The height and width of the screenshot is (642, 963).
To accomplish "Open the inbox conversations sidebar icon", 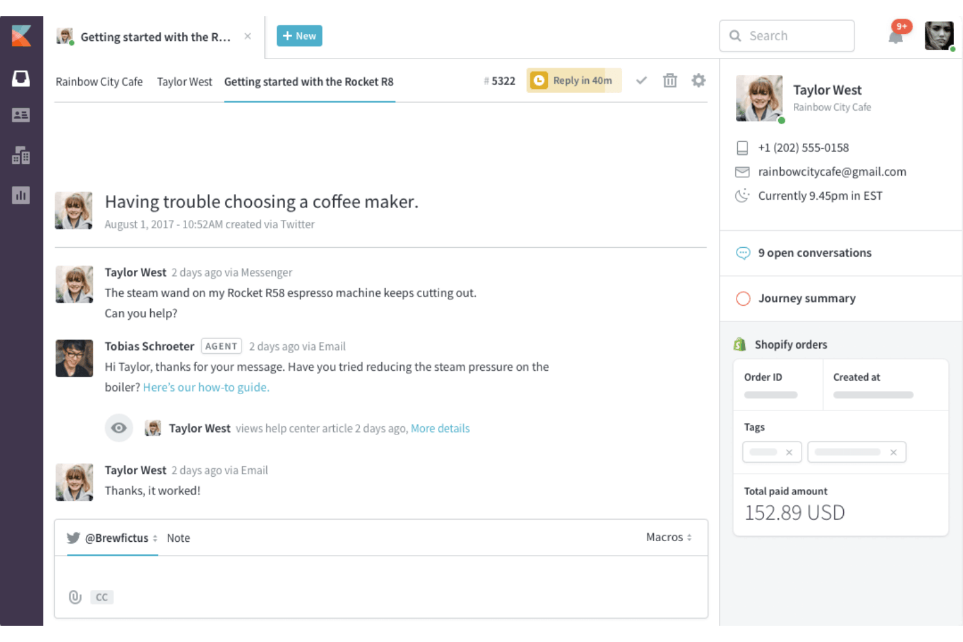I will [21, 79].
